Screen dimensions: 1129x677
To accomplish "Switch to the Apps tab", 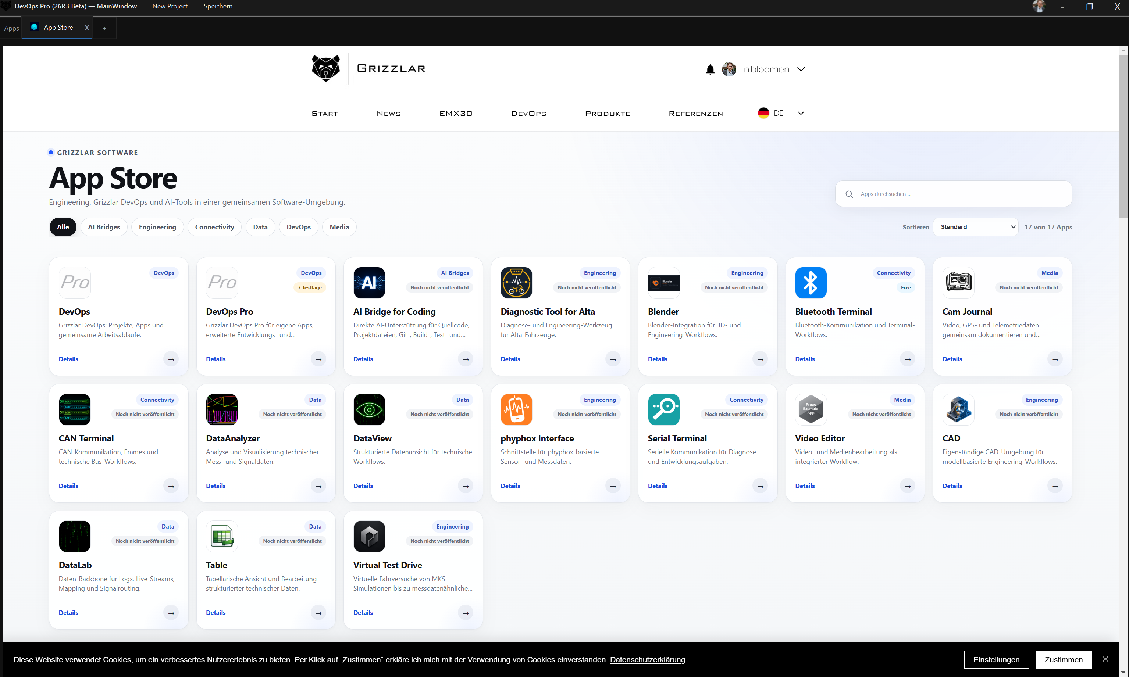I will click(x=11, y=28).
